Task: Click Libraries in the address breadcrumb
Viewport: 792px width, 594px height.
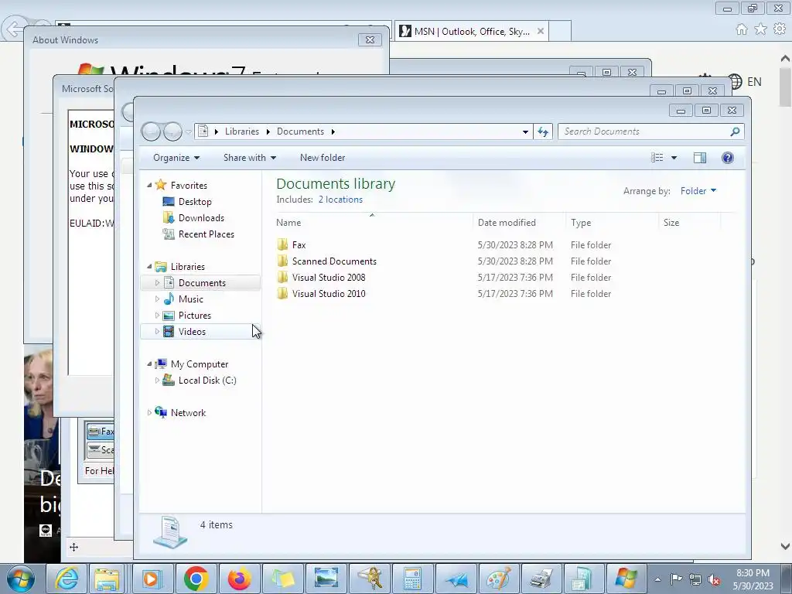Action: (x=242, y=131)
